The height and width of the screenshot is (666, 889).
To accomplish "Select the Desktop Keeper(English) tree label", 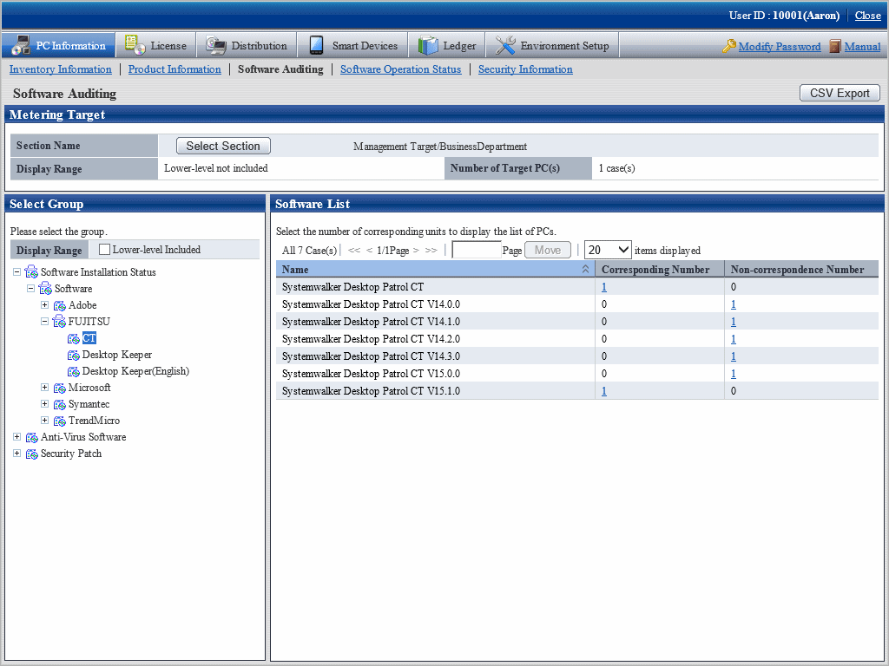I will [x=135, y=371].
